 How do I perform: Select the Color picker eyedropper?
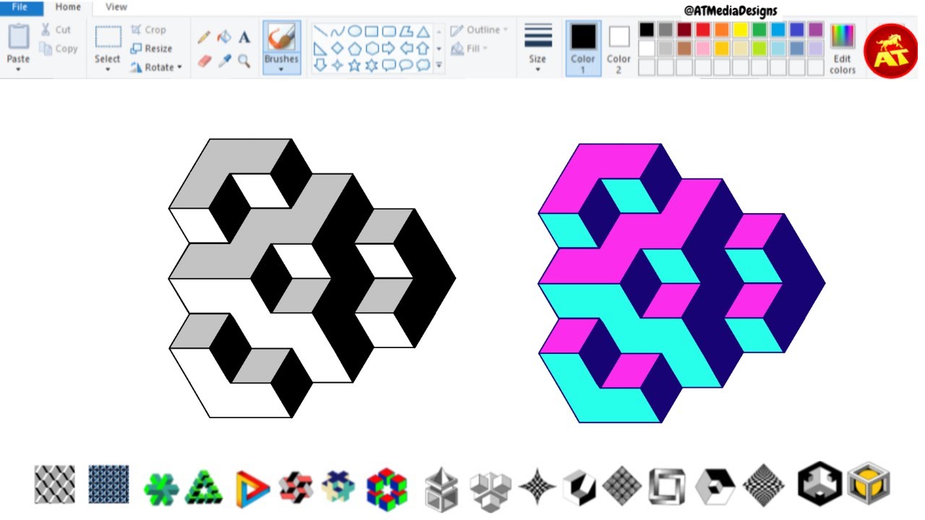(x=225, y=61)
